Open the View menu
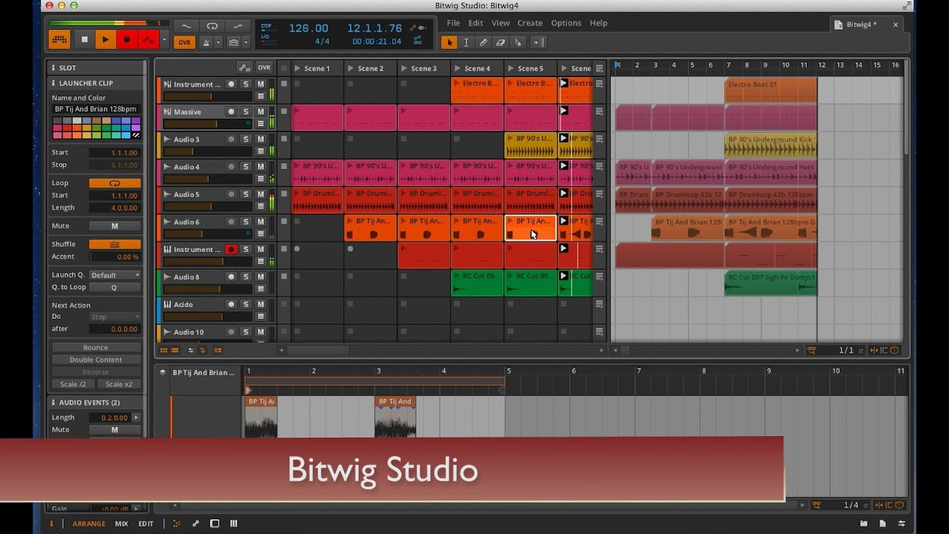949x534 pixels. click(500, 23)
